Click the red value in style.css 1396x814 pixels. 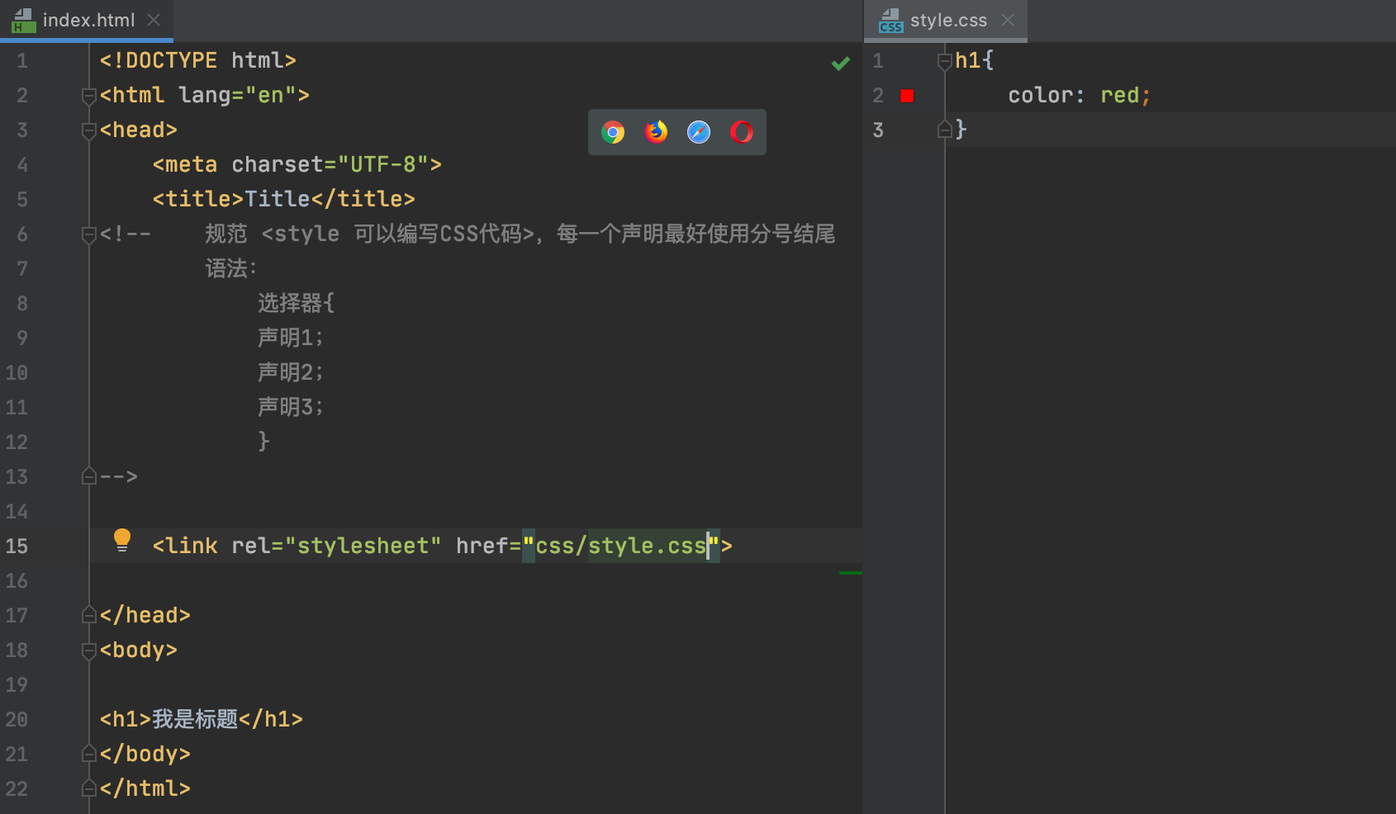[1120, 95]
